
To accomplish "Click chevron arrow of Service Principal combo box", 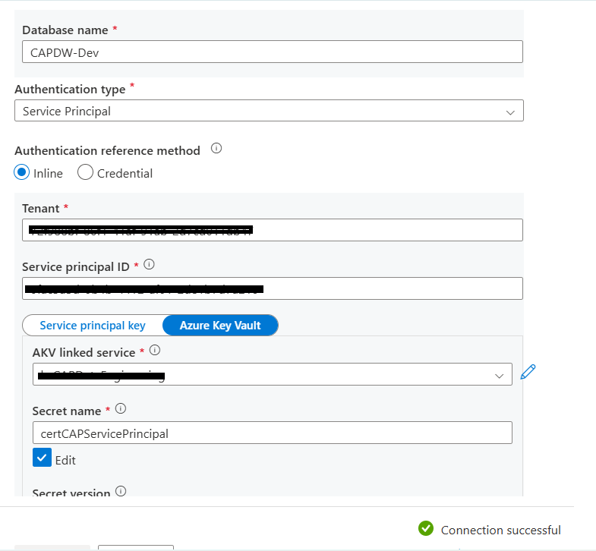I will [x=510, y=112].
